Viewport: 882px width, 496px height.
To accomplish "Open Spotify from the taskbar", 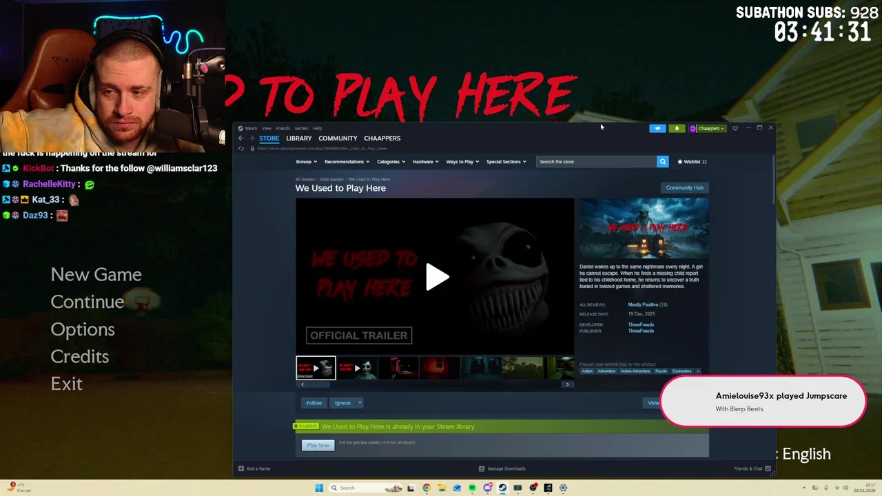I will (472, 488).
